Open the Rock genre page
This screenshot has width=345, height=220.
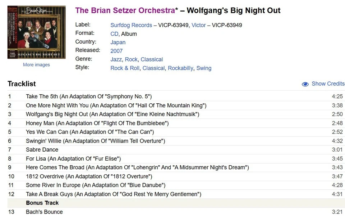[131, 59]
